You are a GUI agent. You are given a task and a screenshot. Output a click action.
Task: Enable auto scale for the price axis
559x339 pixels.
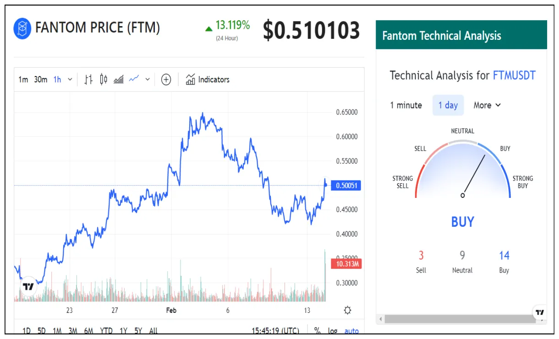(x=351, y=331)
